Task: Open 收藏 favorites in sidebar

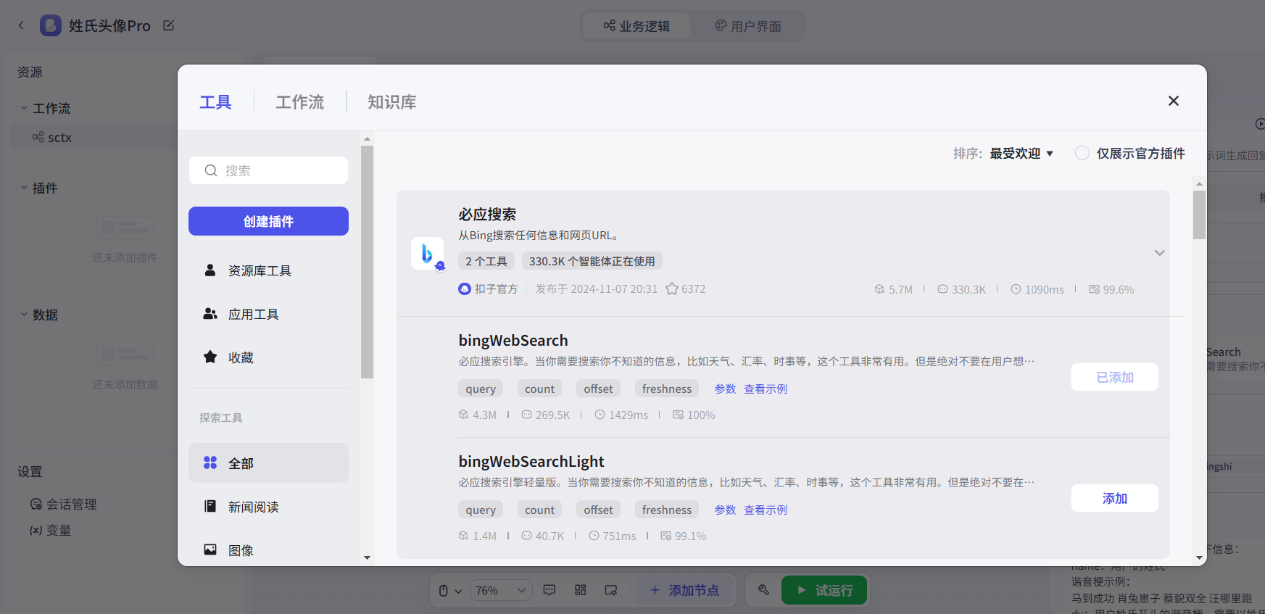Action: [x=268, y=357]
